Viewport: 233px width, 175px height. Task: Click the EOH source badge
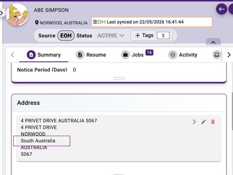coord(66,35)
